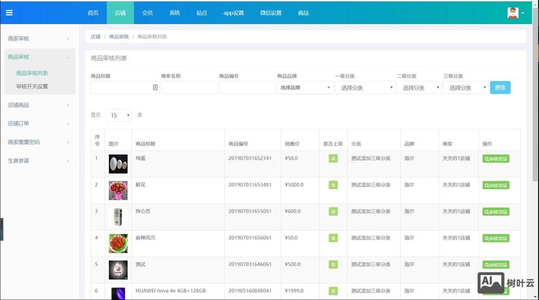The image size is (539, 300).
Task: Click 审核货品 button for 测试 row
Action: pos(496,265)
